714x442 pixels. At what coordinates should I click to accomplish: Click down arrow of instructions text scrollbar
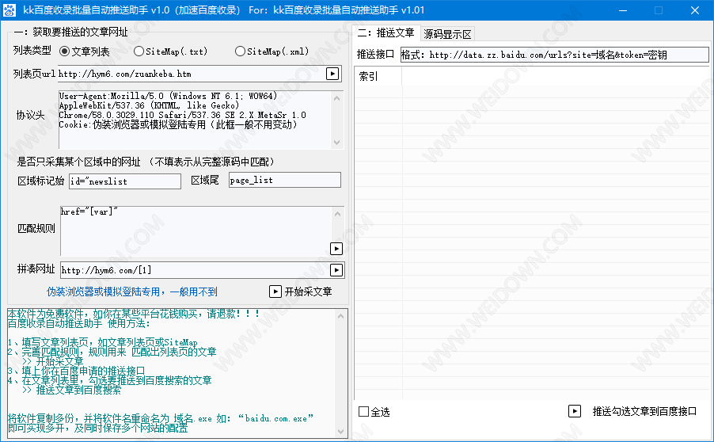341,431
